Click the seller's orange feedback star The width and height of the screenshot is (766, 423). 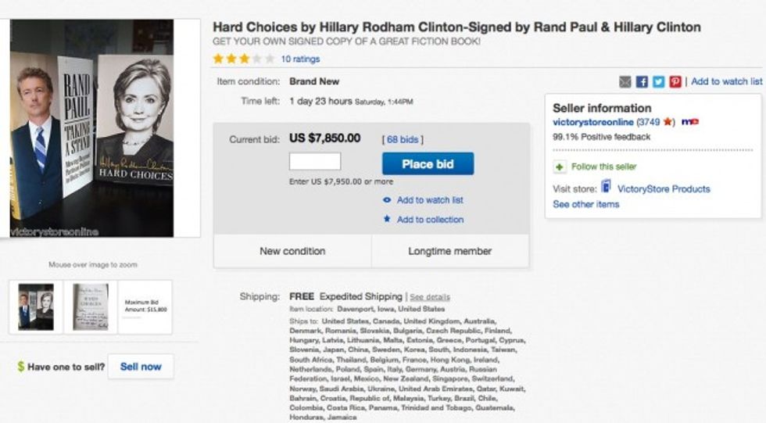(668, 122)
